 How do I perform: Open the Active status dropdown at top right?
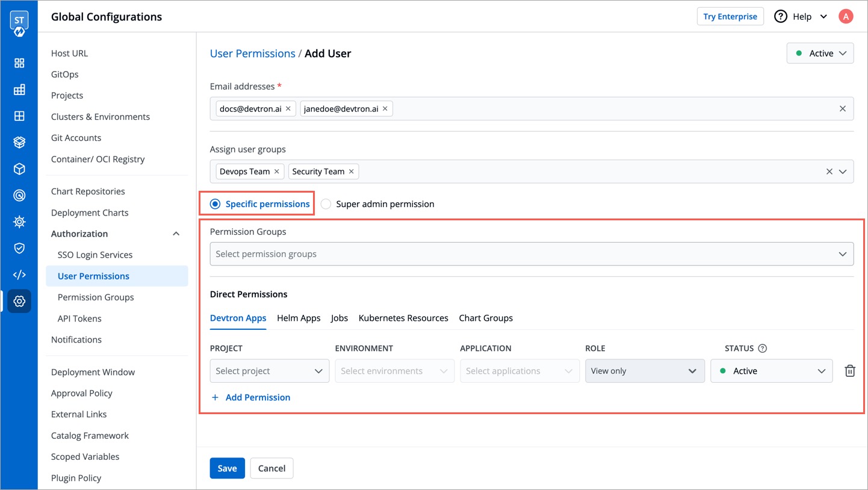pos(820,54)
